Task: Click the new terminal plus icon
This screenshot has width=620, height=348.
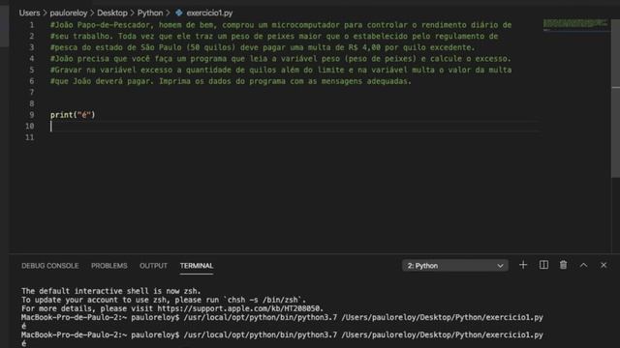Action: pos(523,265)
